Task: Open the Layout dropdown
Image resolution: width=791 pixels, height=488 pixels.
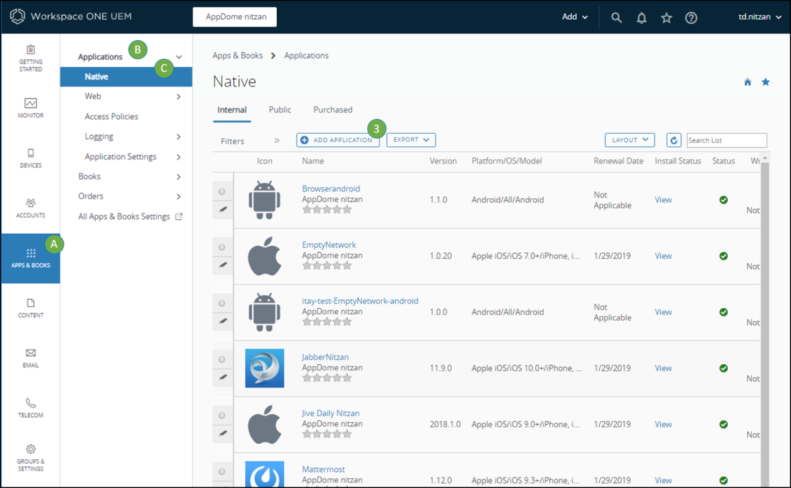Action: click(630, 140)
